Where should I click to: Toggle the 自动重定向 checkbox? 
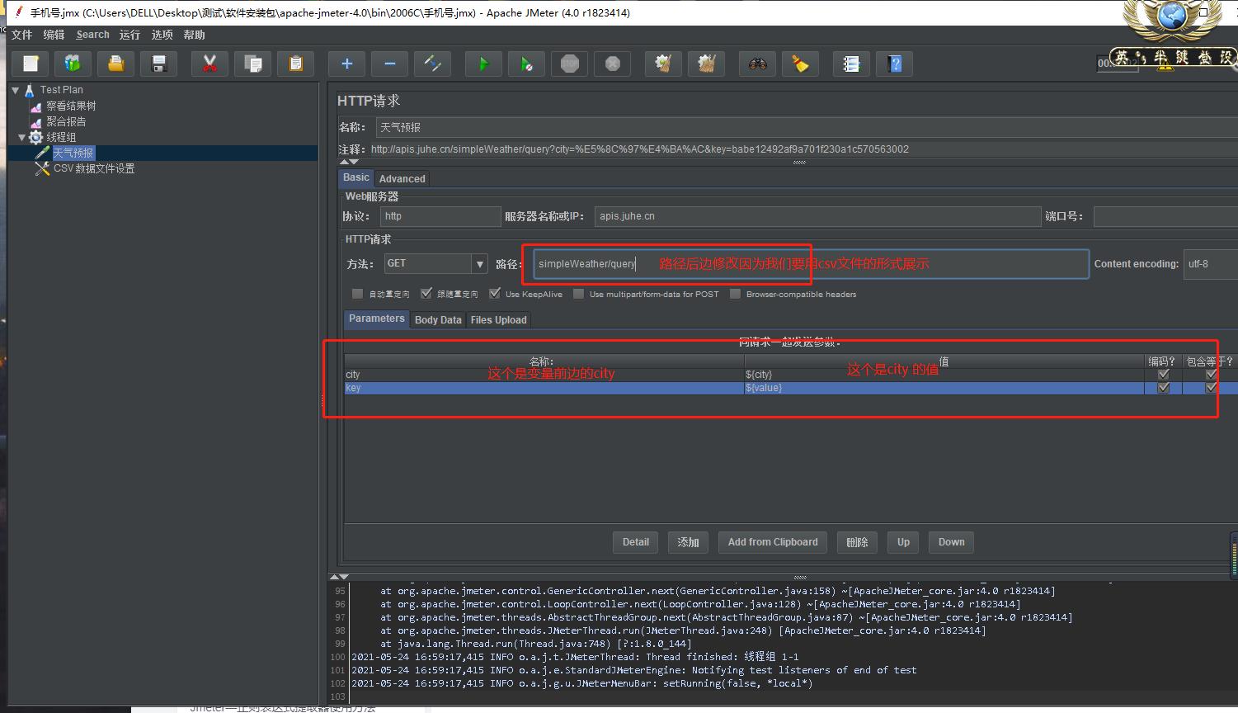click(357, 294)
